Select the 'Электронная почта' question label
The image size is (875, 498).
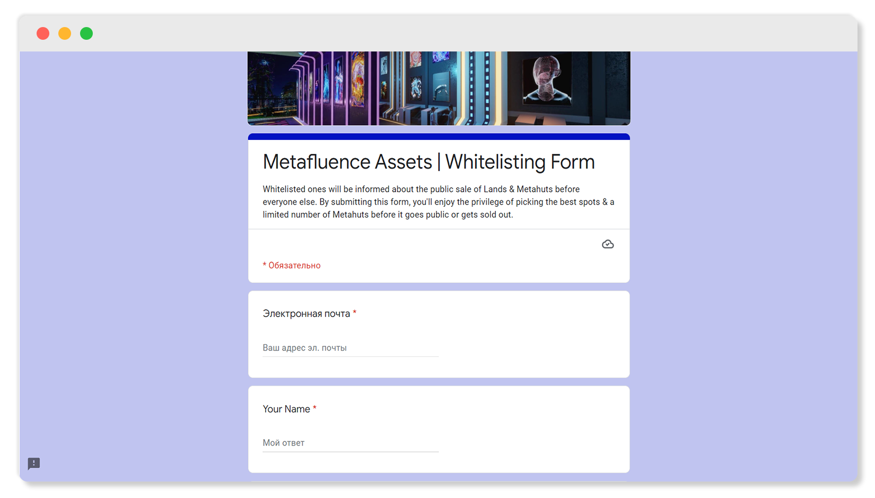(x=306, y=313)
